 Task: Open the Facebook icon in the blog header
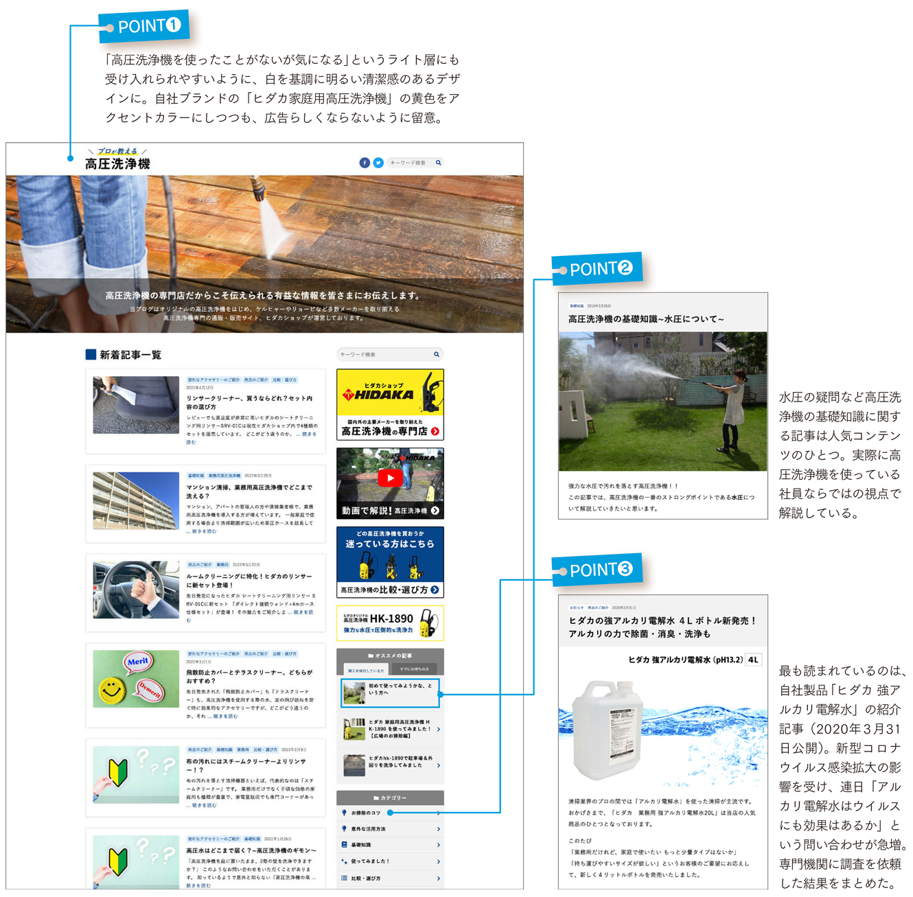365,163
